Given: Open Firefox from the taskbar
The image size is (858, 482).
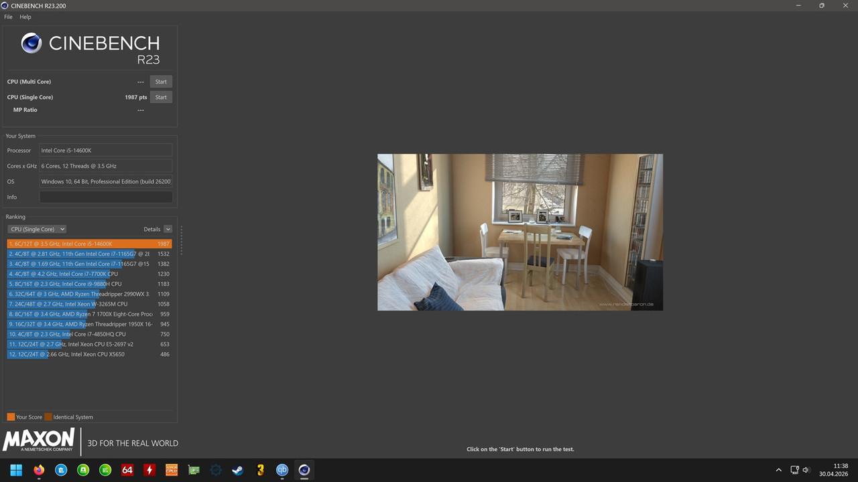Looking at the screenshot, I should 38,470.
